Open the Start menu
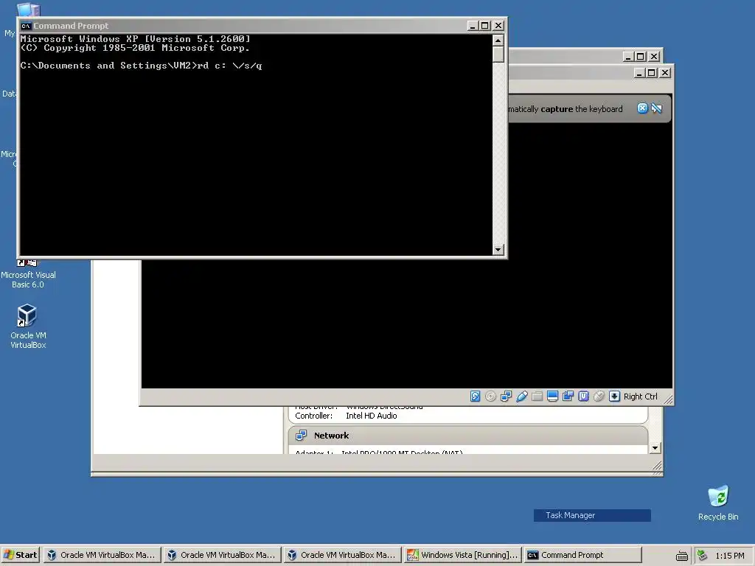Image resolution: width=755 pixels, height=566 pixels. [x=20, y=554]
